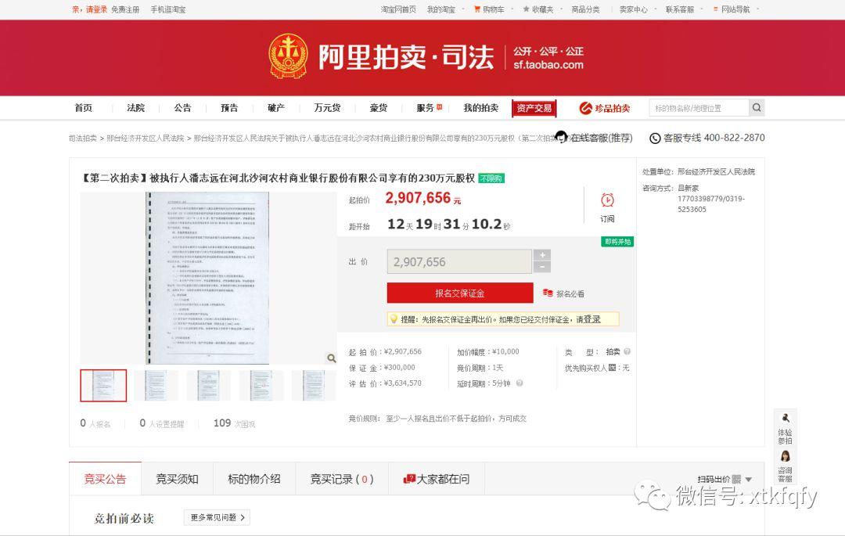Click the help icon beside 延时周期 5分钟
Viewport: 845px width, 536px height.
point(520,383)
